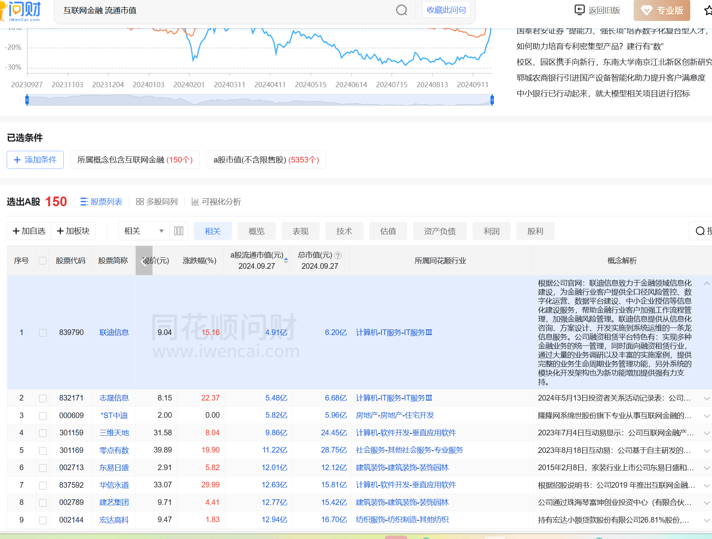Select the 估值 tab

tap(388, 231)
